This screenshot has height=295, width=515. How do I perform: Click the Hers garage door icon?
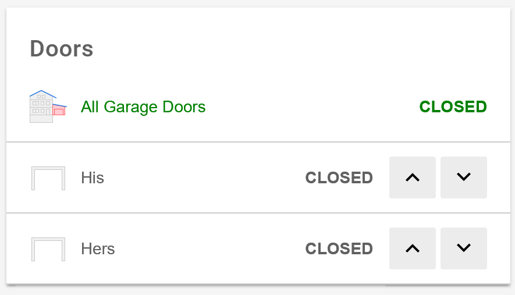[x=48, y=249]
